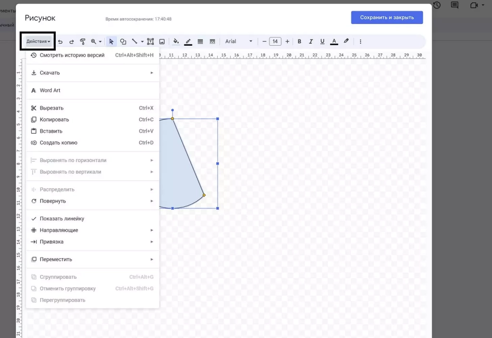Click the font size field showing 14

click(x=275, y=42)
